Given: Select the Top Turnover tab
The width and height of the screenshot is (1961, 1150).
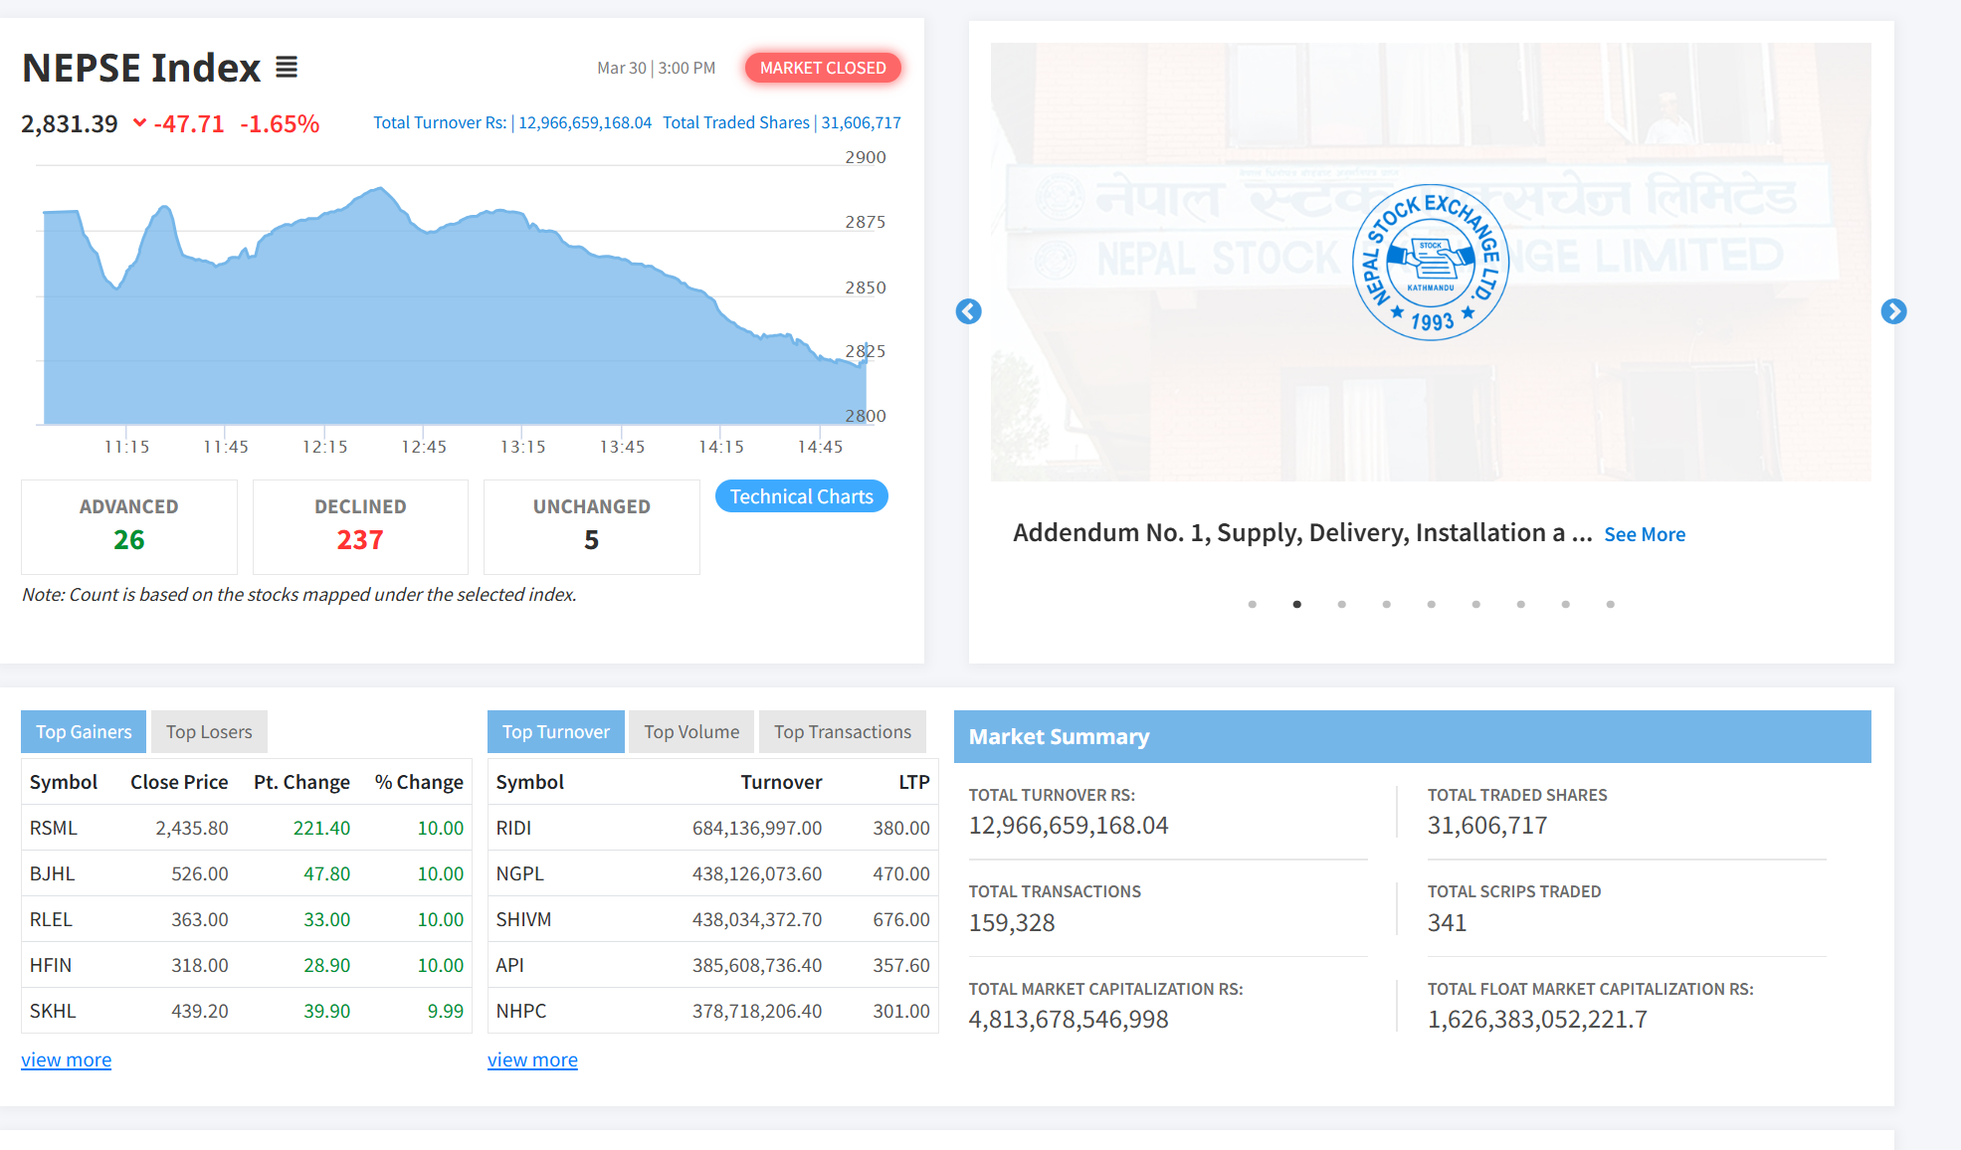Looking at the screenshot, I should pyautogui.click(x=555, y=732).
